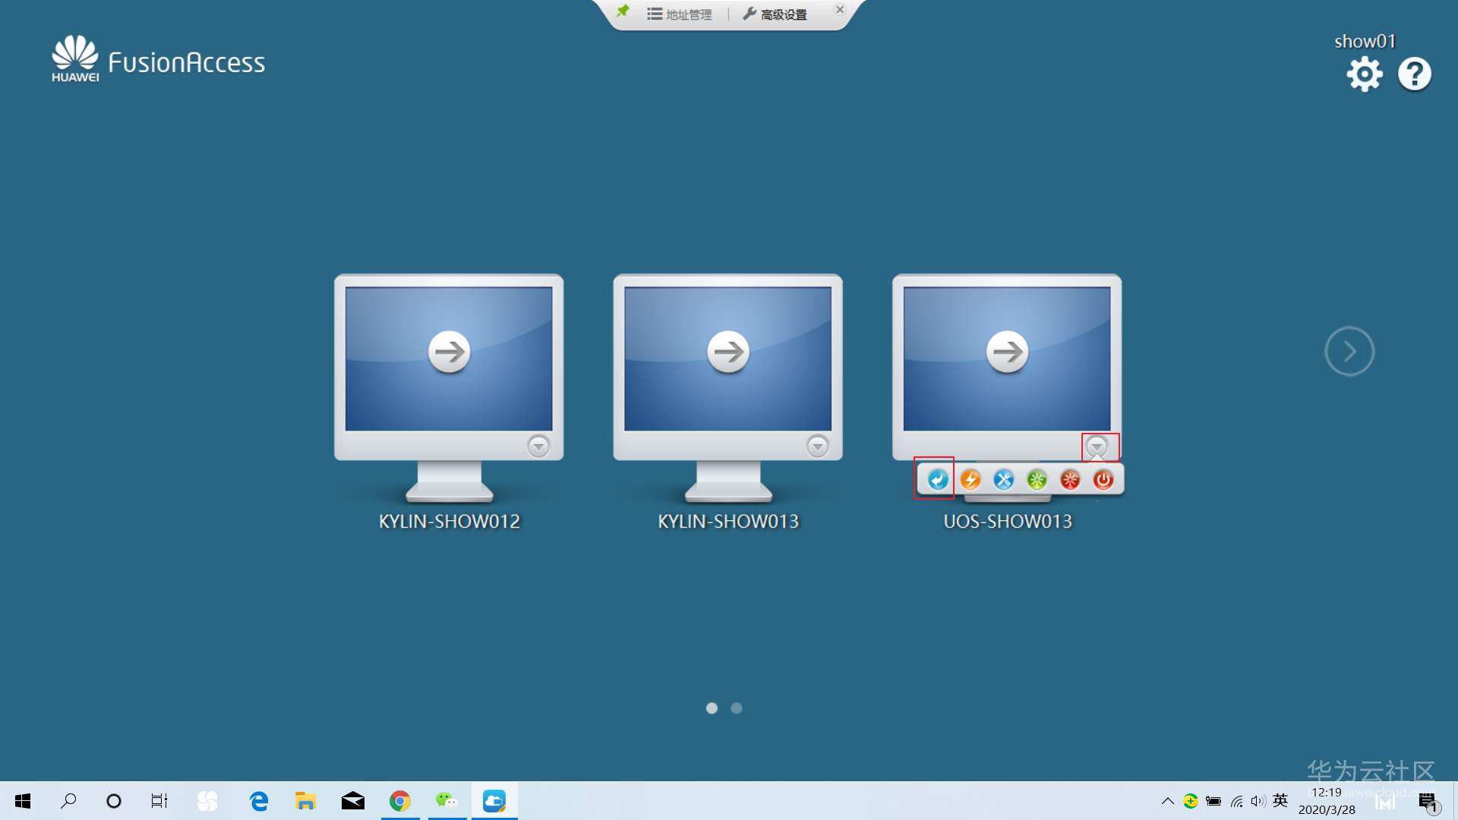Collapse the UOS-SHOW013 dropdown arrow
Viewport: 1458px width, 820px height.
pyautogui.click(x=1097, y=446)
